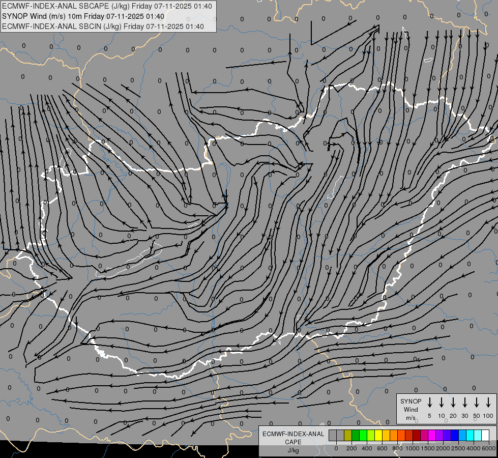Click the 100 label in wind legend
Viewport: 498px width, 458px height.
488,416
